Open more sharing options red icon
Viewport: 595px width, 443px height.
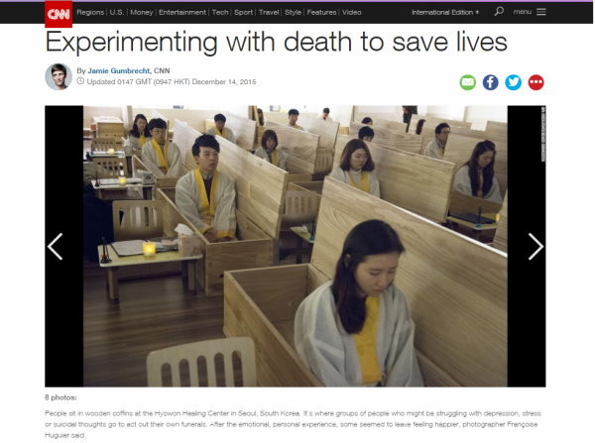[535, 82]
